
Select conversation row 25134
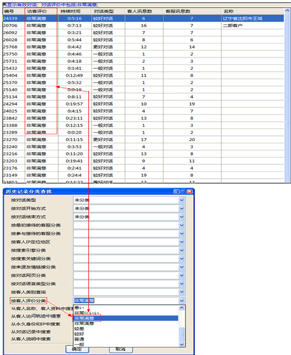tap(143, 97)
